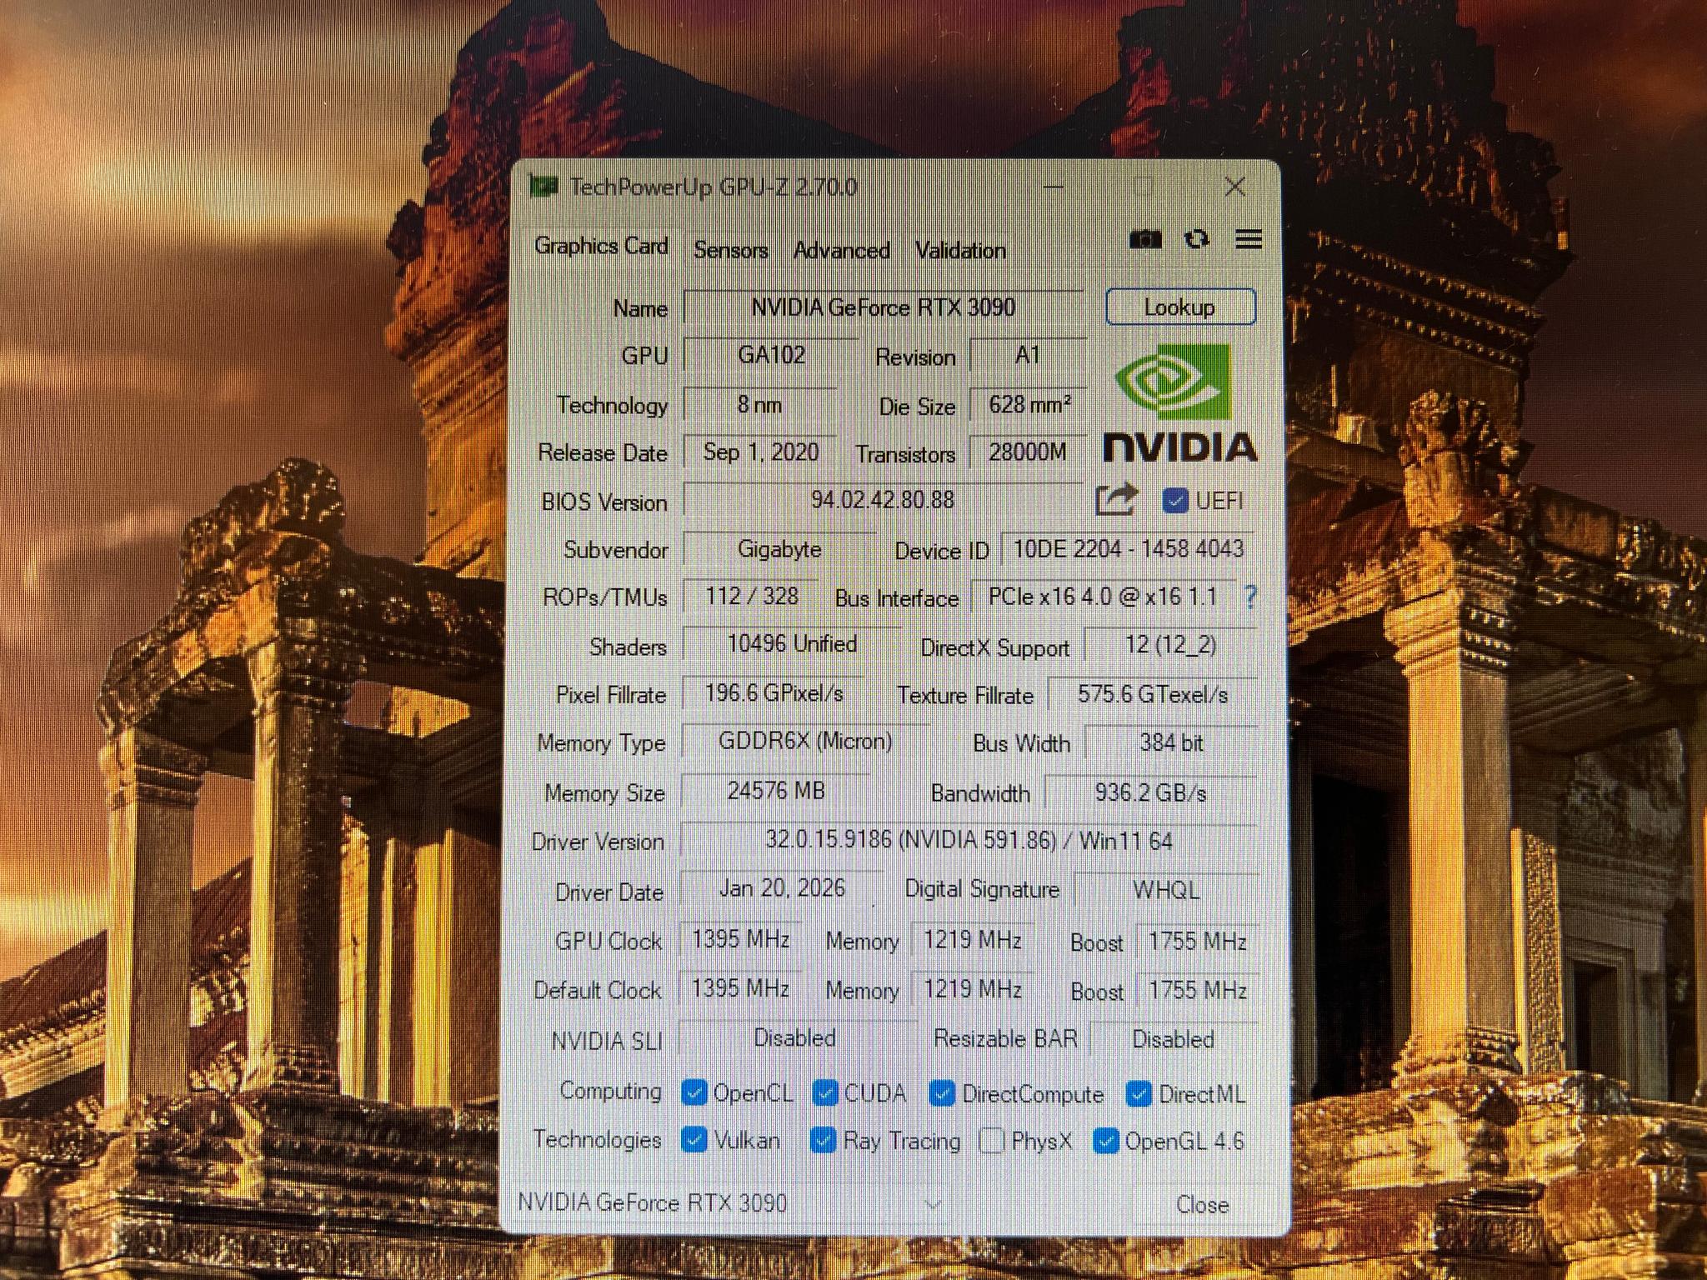Click the Die Size value 628 mm²
This screenshot has width=1707, height=1280.
1029,405
